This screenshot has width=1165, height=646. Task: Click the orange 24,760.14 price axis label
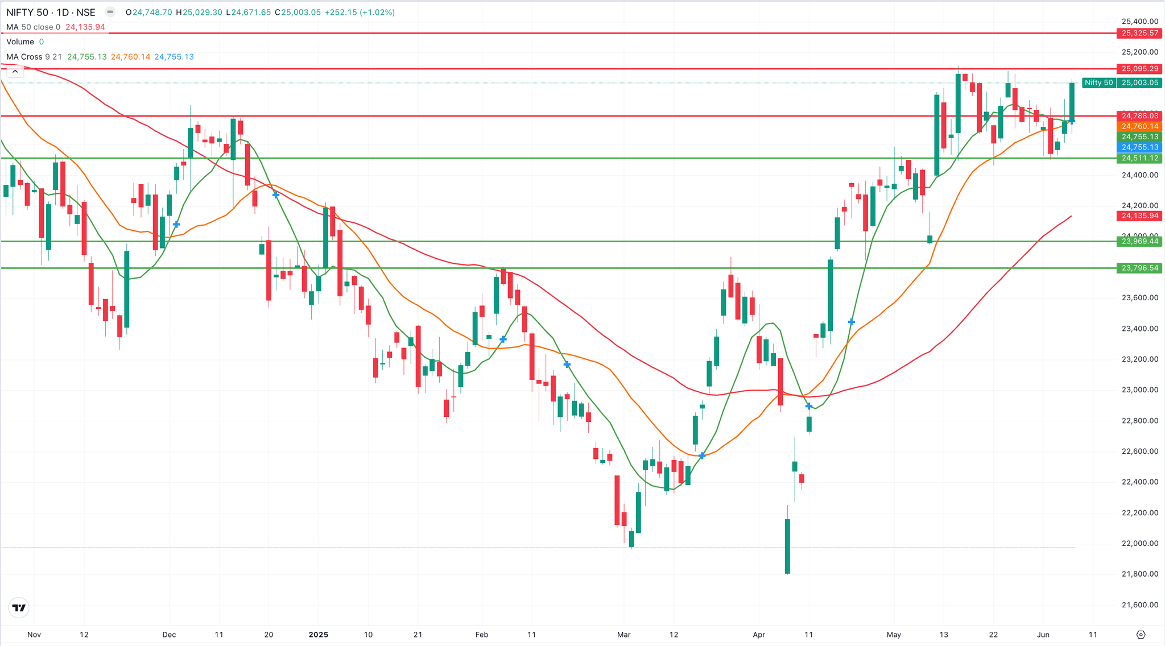[1139, 126]
